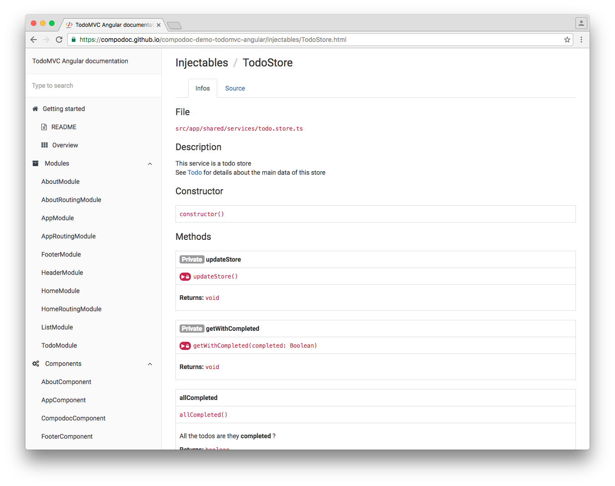
Task: Click the secure padlock icon in address bar
Action: 74,40
